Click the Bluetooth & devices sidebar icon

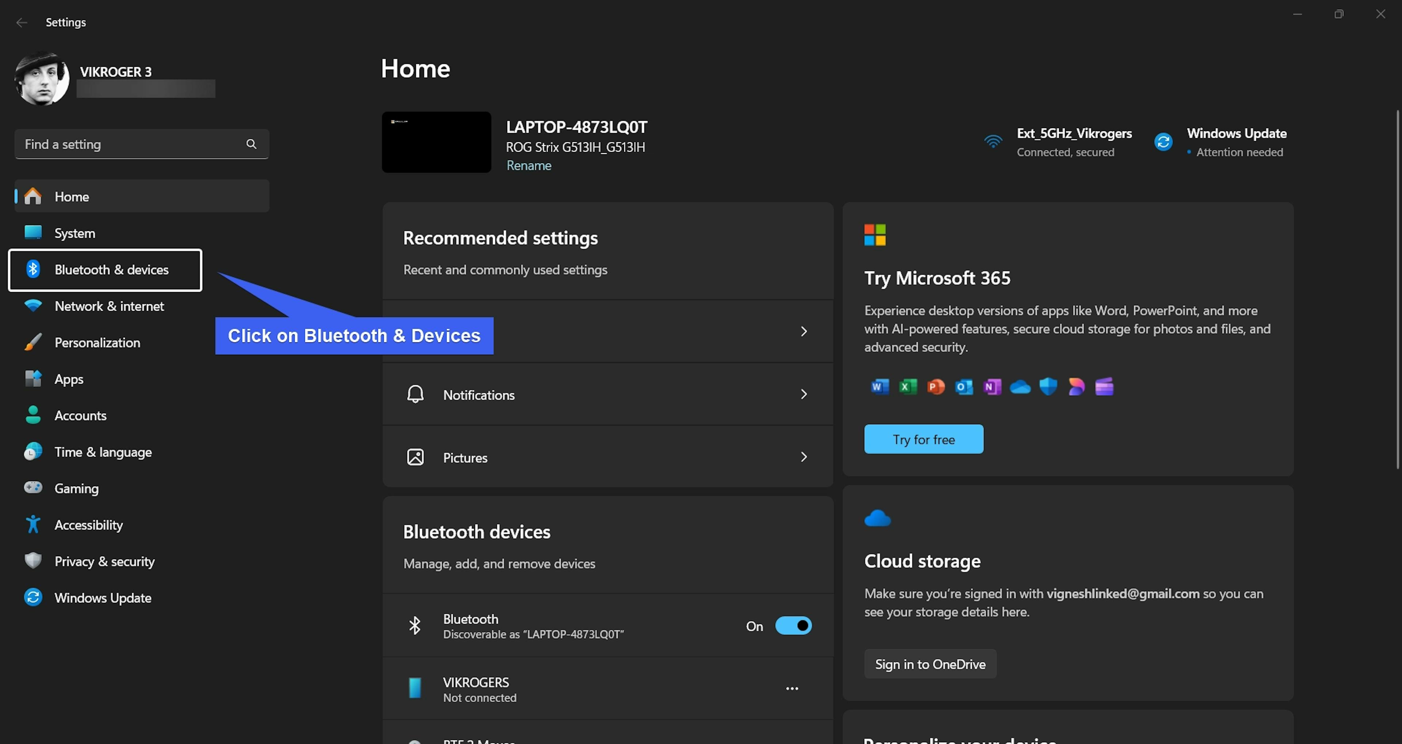pos(33,269)
